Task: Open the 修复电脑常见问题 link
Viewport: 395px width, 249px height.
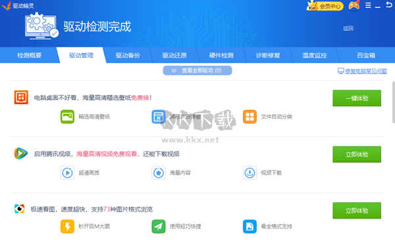Action: (x=366, y=71)
